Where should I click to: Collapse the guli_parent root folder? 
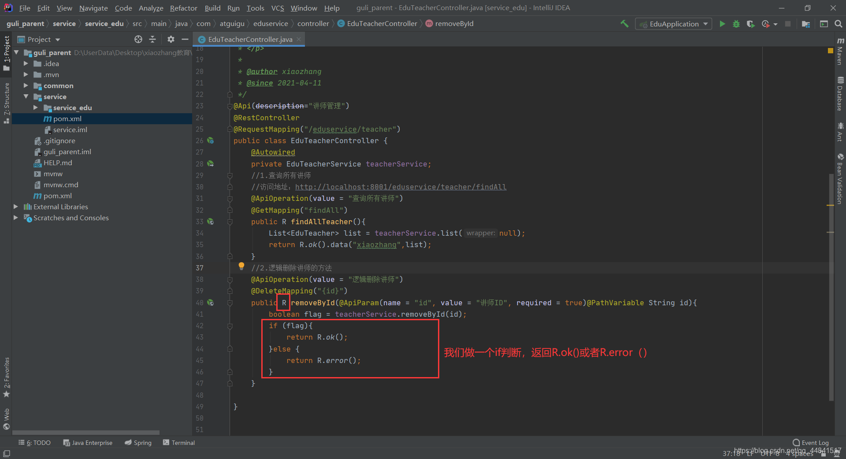pos(16,52)
